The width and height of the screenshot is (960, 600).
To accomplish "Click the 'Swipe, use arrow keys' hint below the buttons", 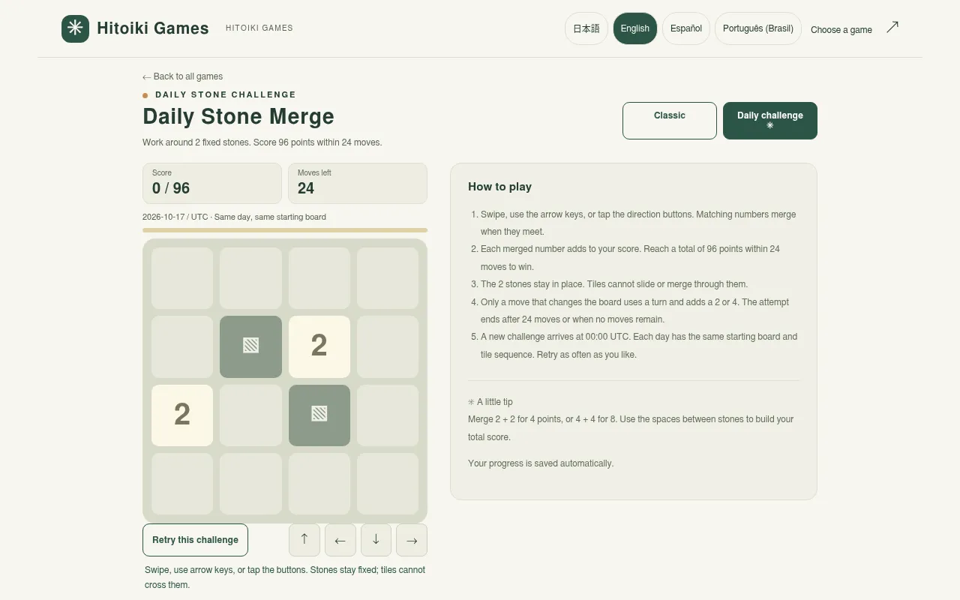I will (285, 577).
